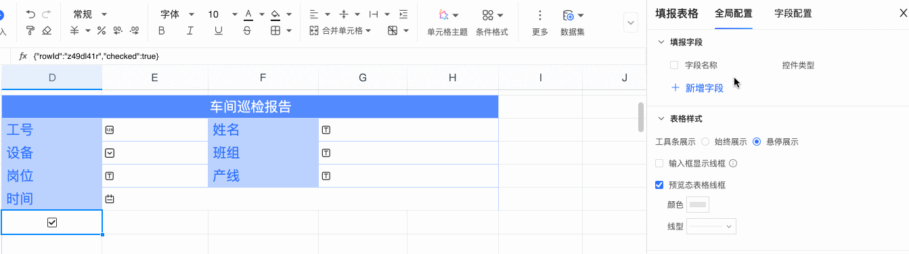Image resolution: width=909 pixels, height=254 pixels.
Task: Select the format painter roller icon
Action: (x=30, y=30)
